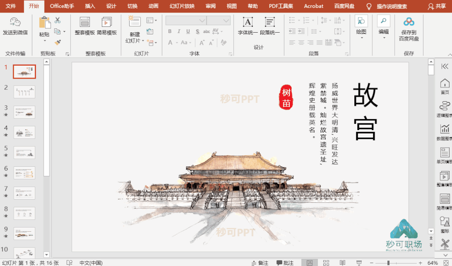Open the font name dropdown
Image resolution: width=452 pixels, height=266 pixels.
[x=202, y=20]
